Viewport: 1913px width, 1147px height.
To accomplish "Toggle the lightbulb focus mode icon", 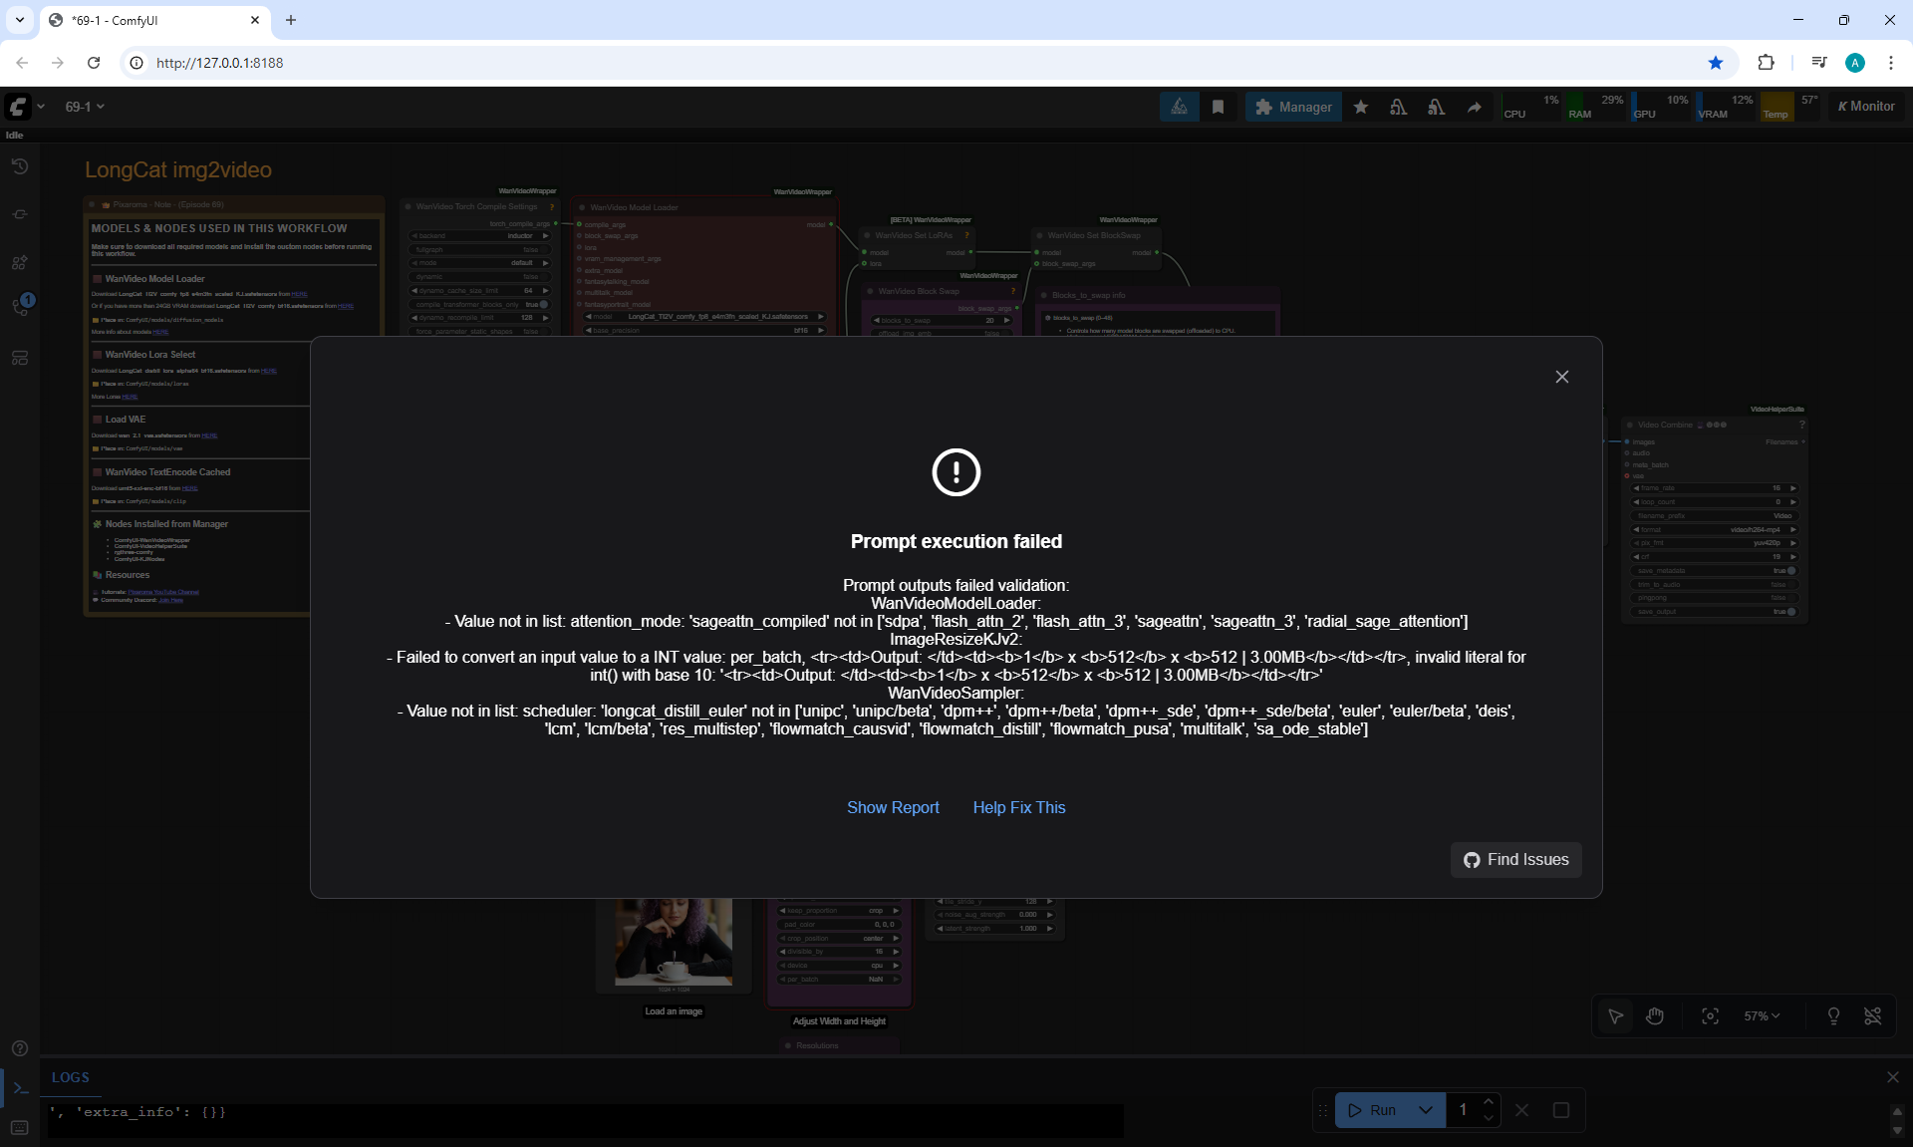I will (1833, 1015).
